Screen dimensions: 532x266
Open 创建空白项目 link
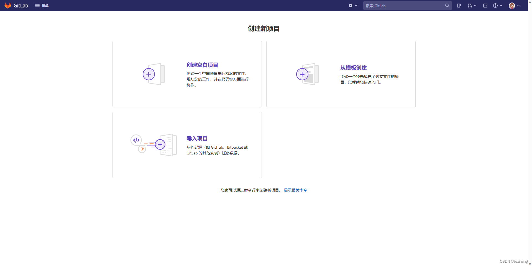tap(202, 65)
